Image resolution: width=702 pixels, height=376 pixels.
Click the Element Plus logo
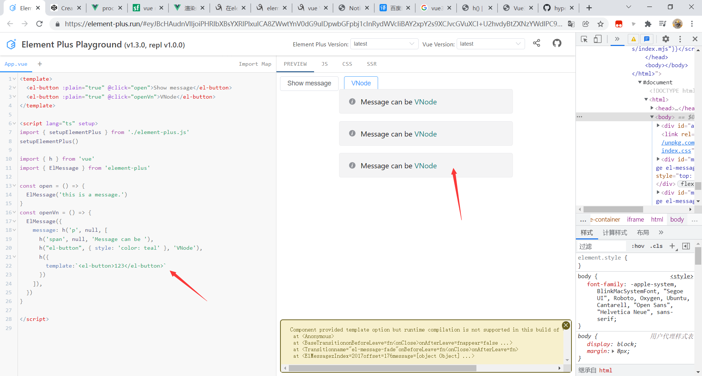coord(11,44)
